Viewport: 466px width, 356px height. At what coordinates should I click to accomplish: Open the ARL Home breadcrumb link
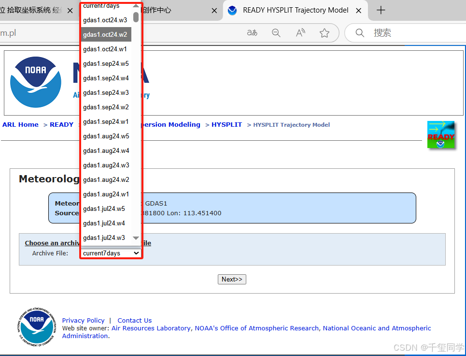tap(20, 125)
